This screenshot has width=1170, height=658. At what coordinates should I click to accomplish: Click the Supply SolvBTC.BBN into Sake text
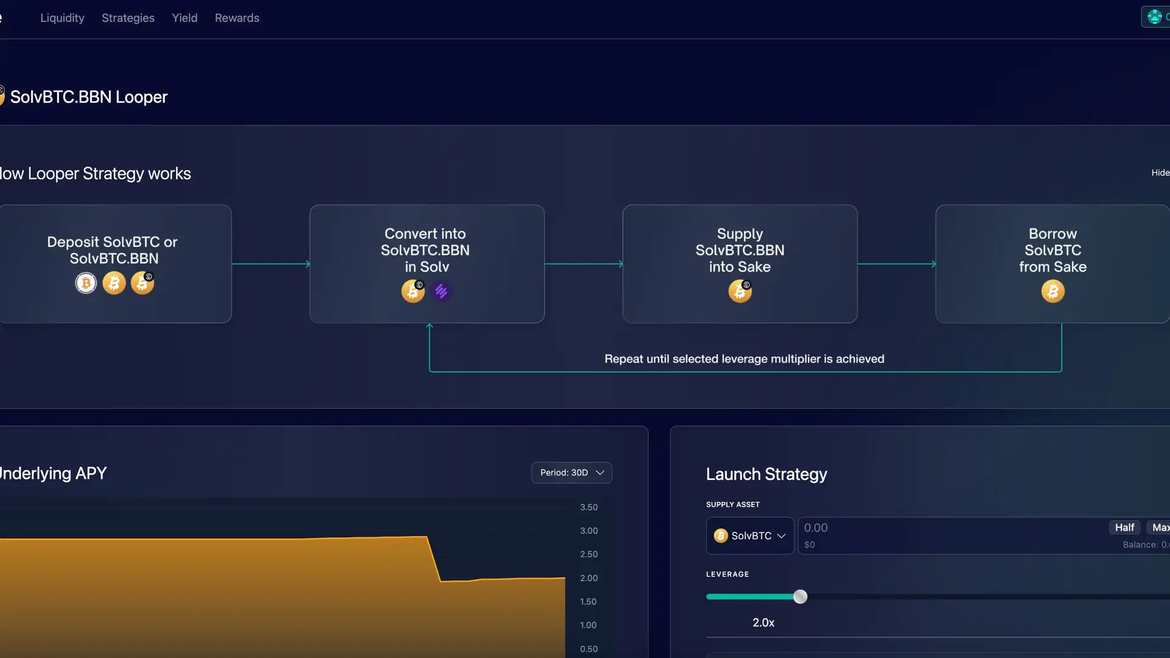point(740,250)
